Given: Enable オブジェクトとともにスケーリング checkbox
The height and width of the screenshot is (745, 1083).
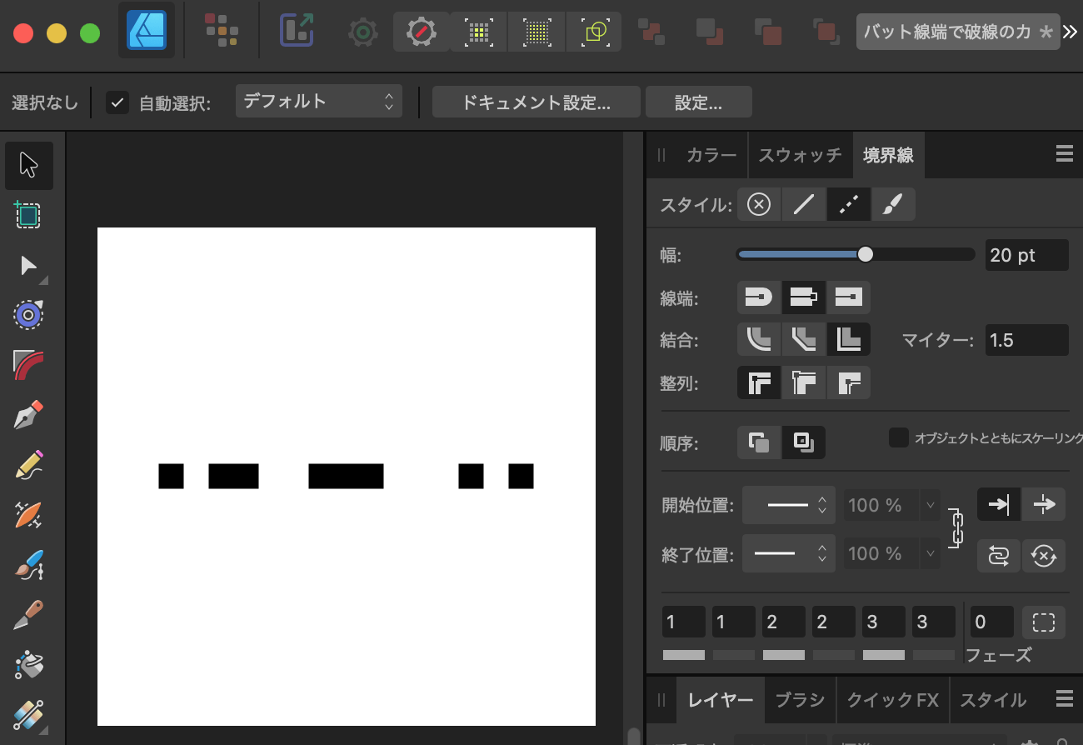Looking at the screenshot, I should [898, 437].
